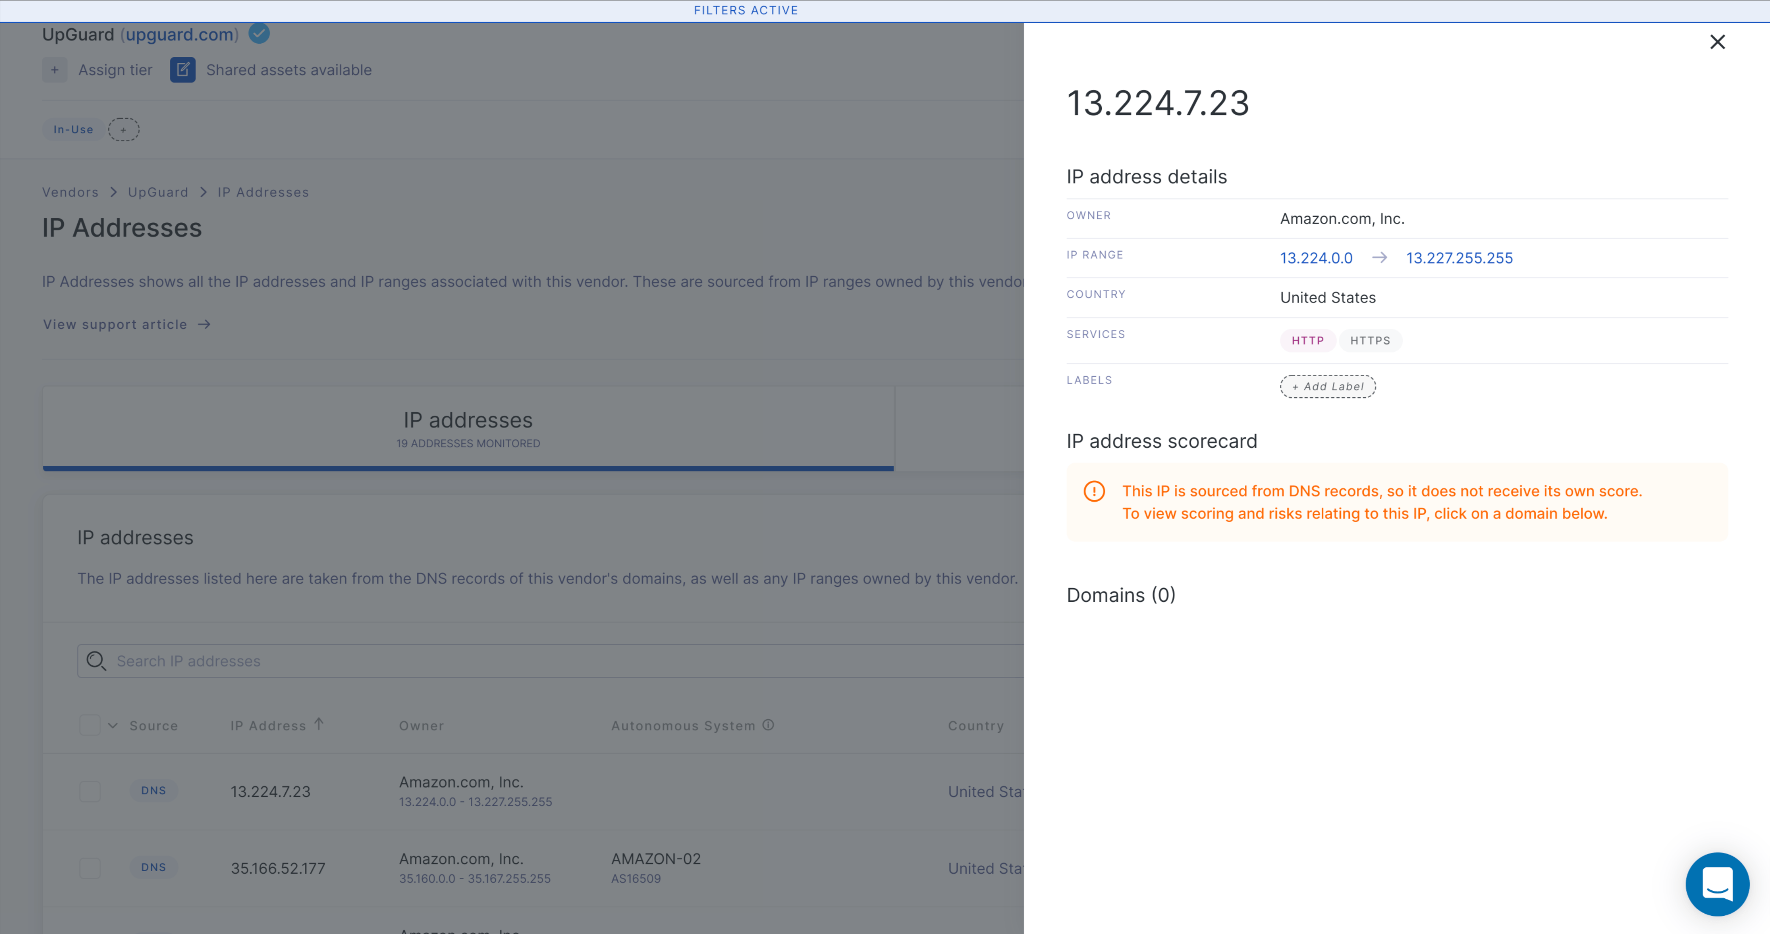Click the FILTERS ACTIVE banner
The height and width of the screenshot is (934, 1770).
(746, 10)
